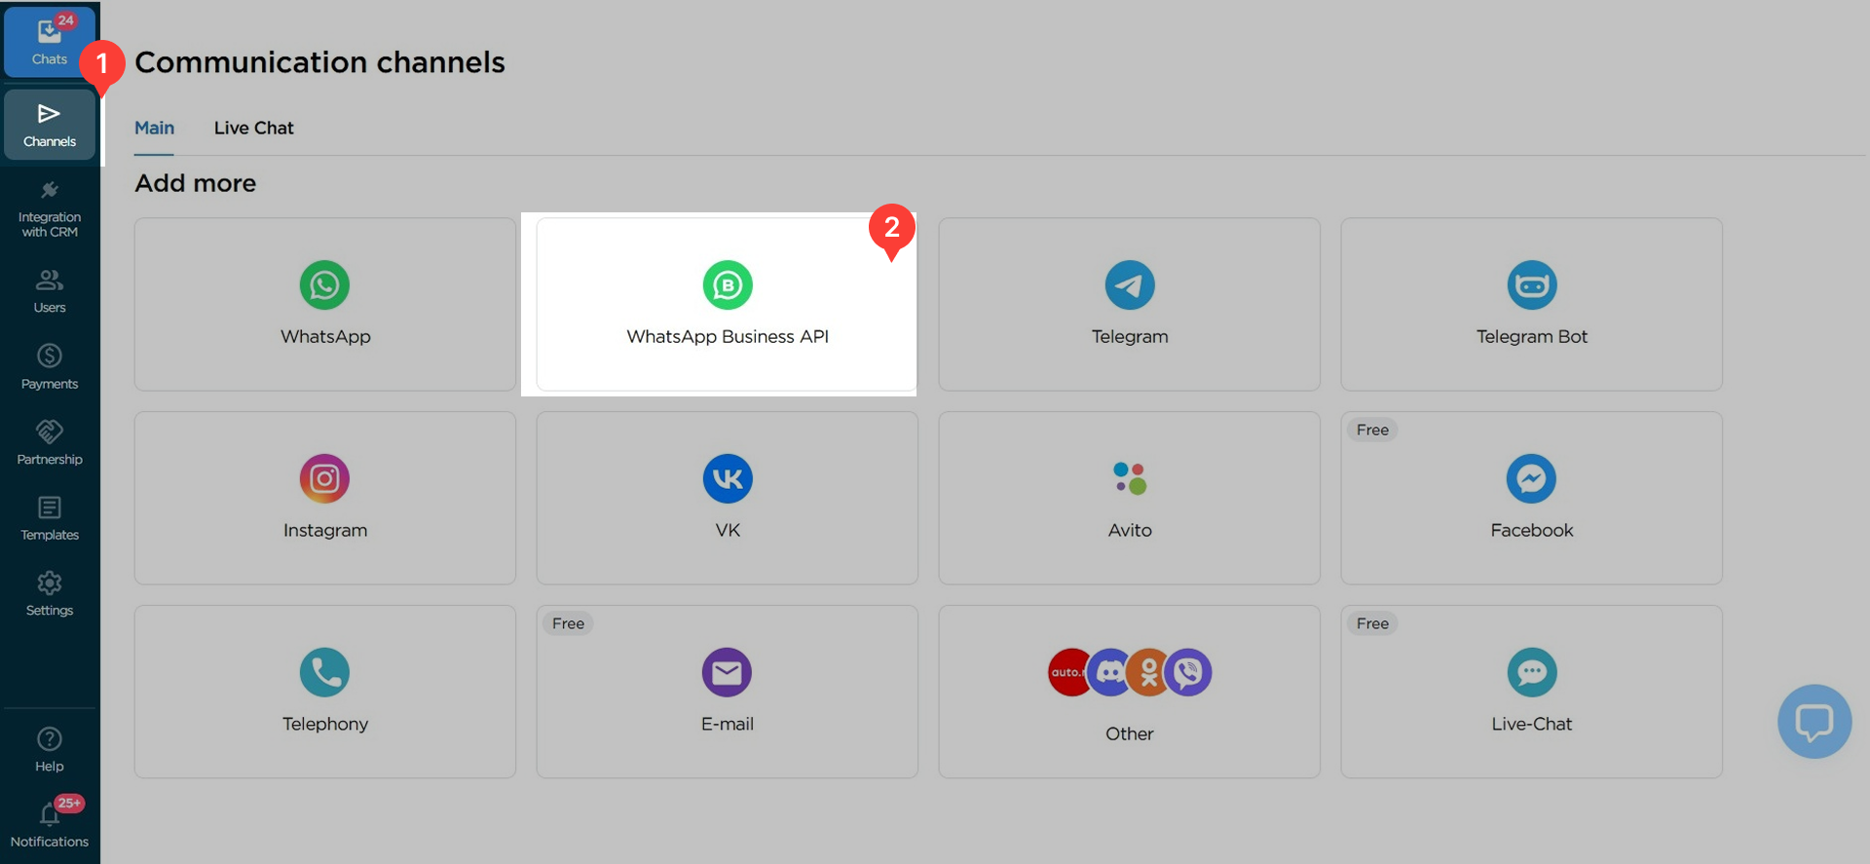Select the E-mail card label
The height and width of the screenshot is (864, 1870).
click(x=728, y=724)
